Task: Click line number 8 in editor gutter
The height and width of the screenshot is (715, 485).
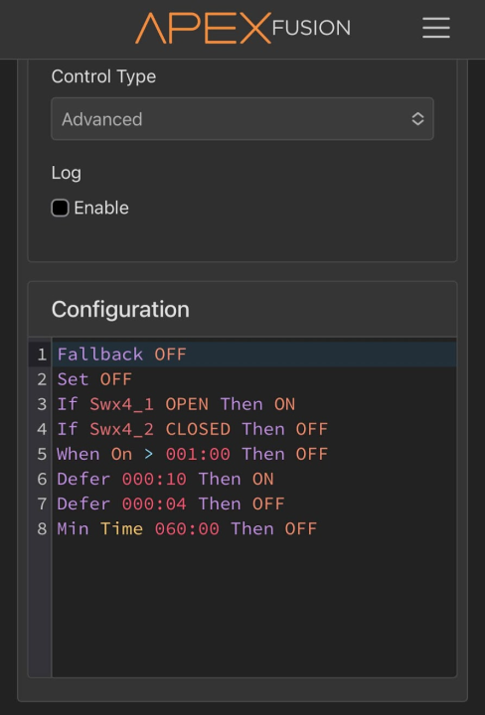Action: point(42,529)
